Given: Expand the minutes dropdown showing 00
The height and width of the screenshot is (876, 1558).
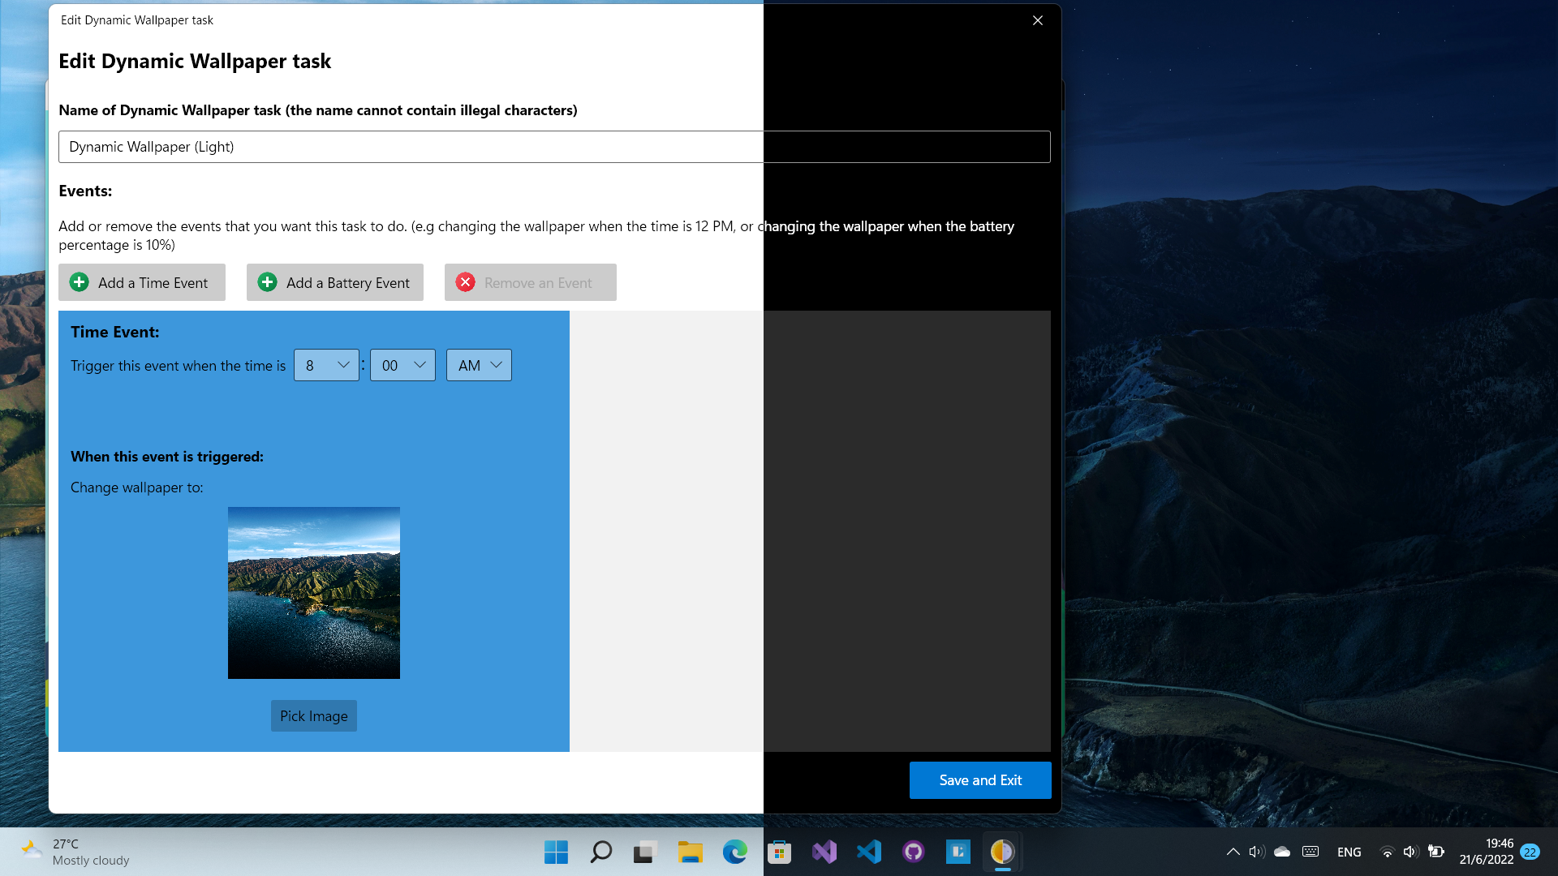Looking at the screenshot, I should tap(402, 365).
